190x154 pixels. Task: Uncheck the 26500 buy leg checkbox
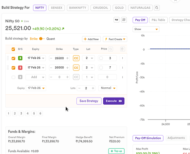click(x=13, y=58)
